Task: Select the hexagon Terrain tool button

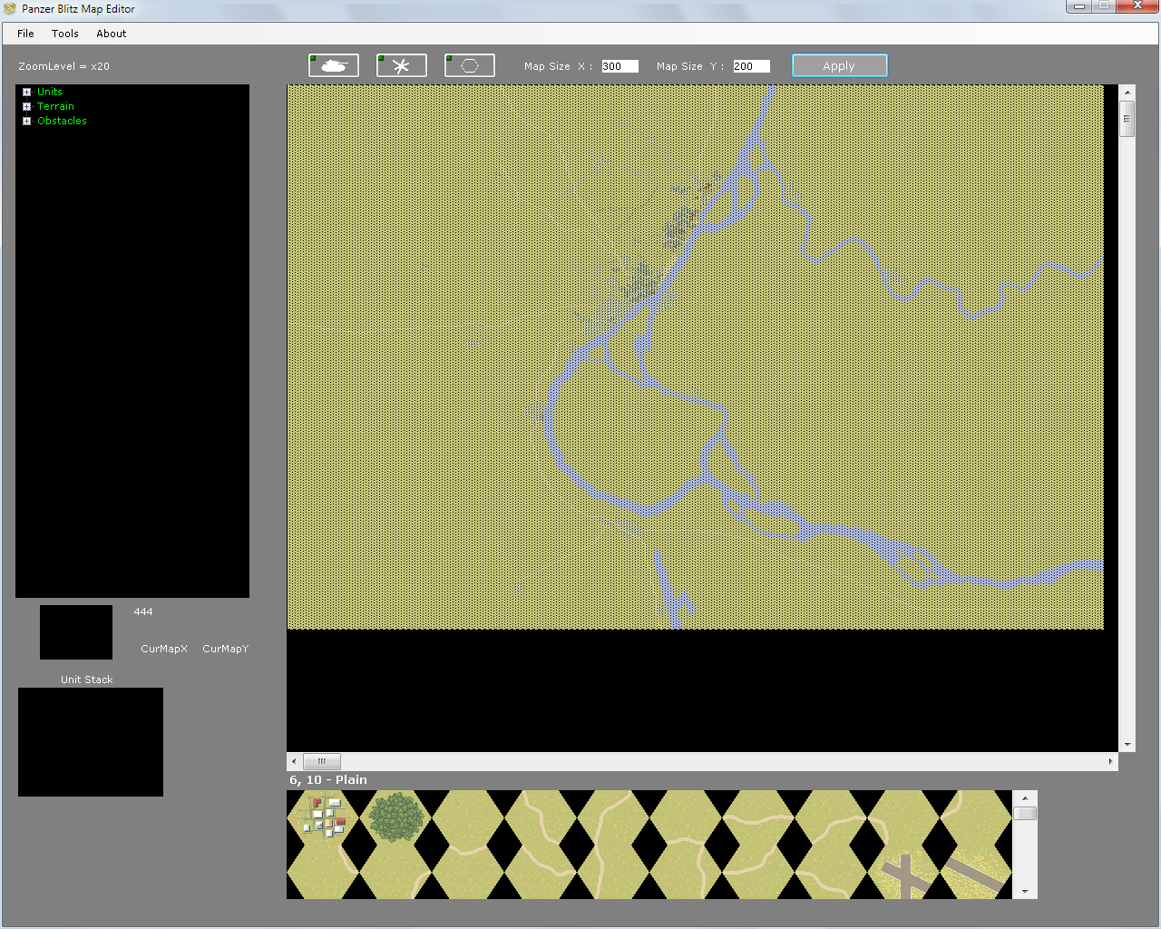Action: pos(470,65)
